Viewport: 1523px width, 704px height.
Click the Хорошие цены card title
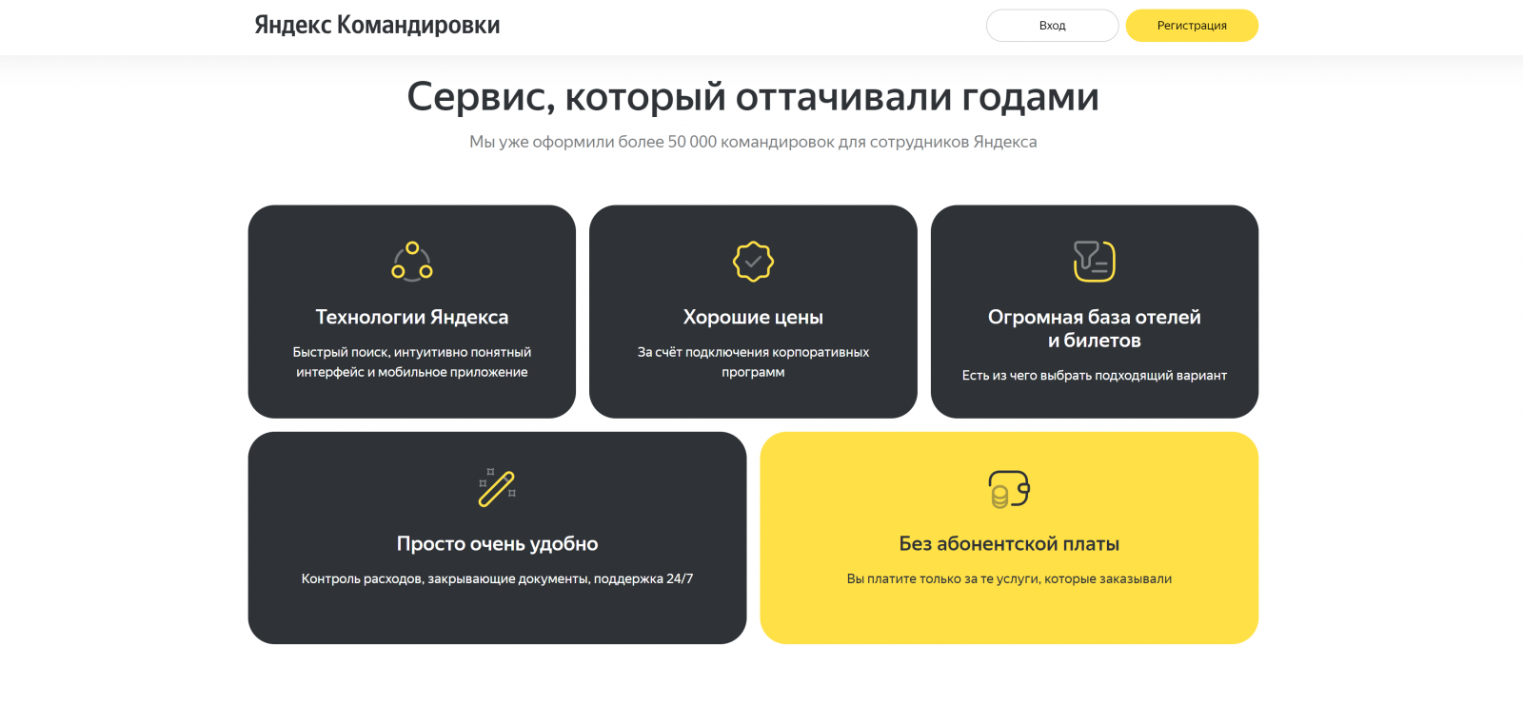pos(753,317)
